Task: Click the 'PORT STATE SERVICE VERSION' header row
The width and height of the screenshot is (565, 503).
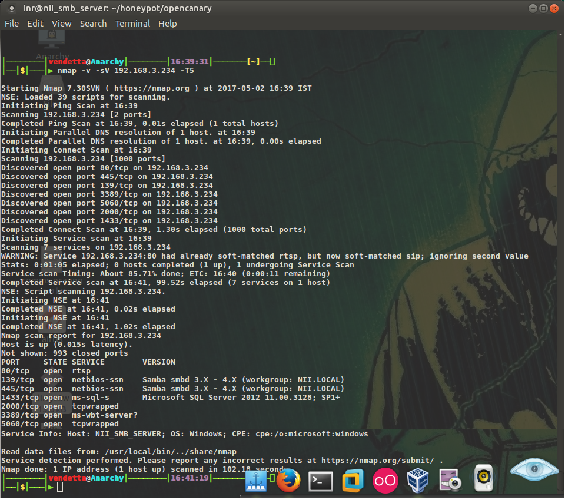Action: [88, 362]
